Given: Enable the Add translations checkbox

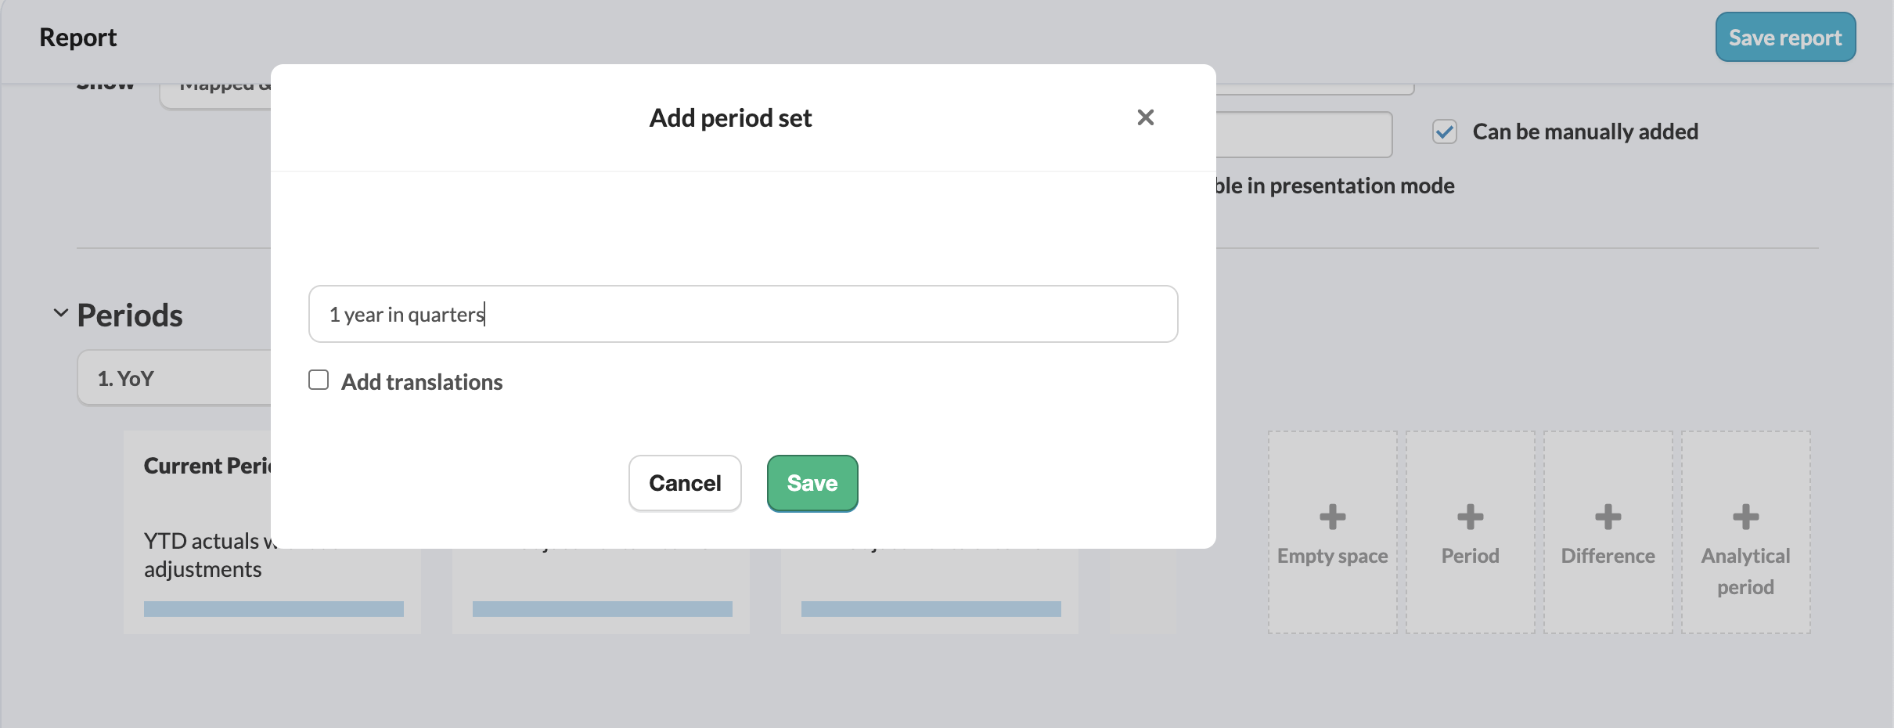Looking at the screenshot, I should coord(319,380).
